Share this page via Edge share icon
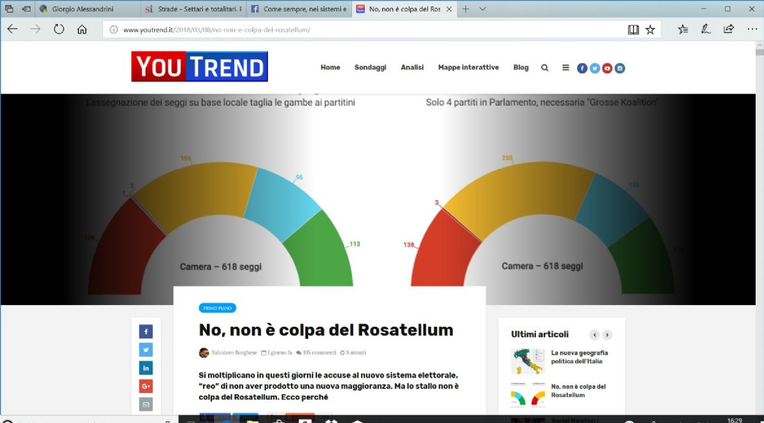 [728, 29]
